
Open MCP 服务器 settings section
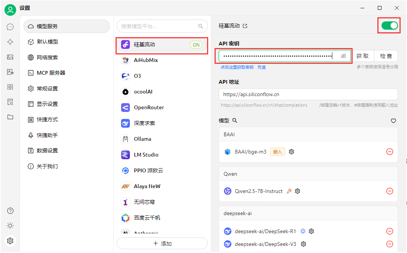pos(66,73)
